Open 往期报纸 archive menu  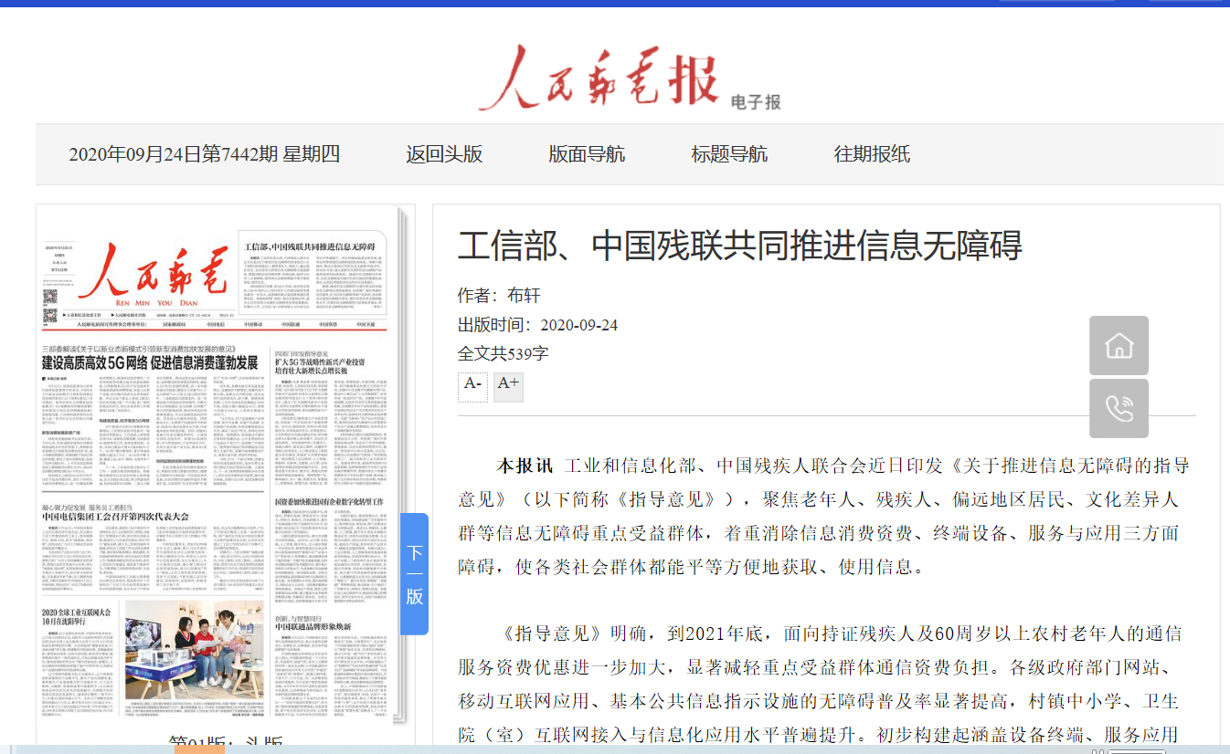pos(872,154)
